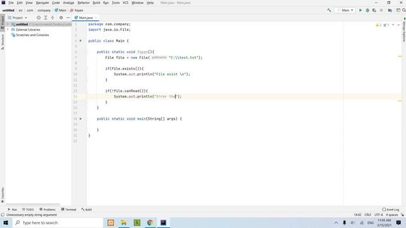
Task: Toggle the Structure side tool window
Action: 3,42
